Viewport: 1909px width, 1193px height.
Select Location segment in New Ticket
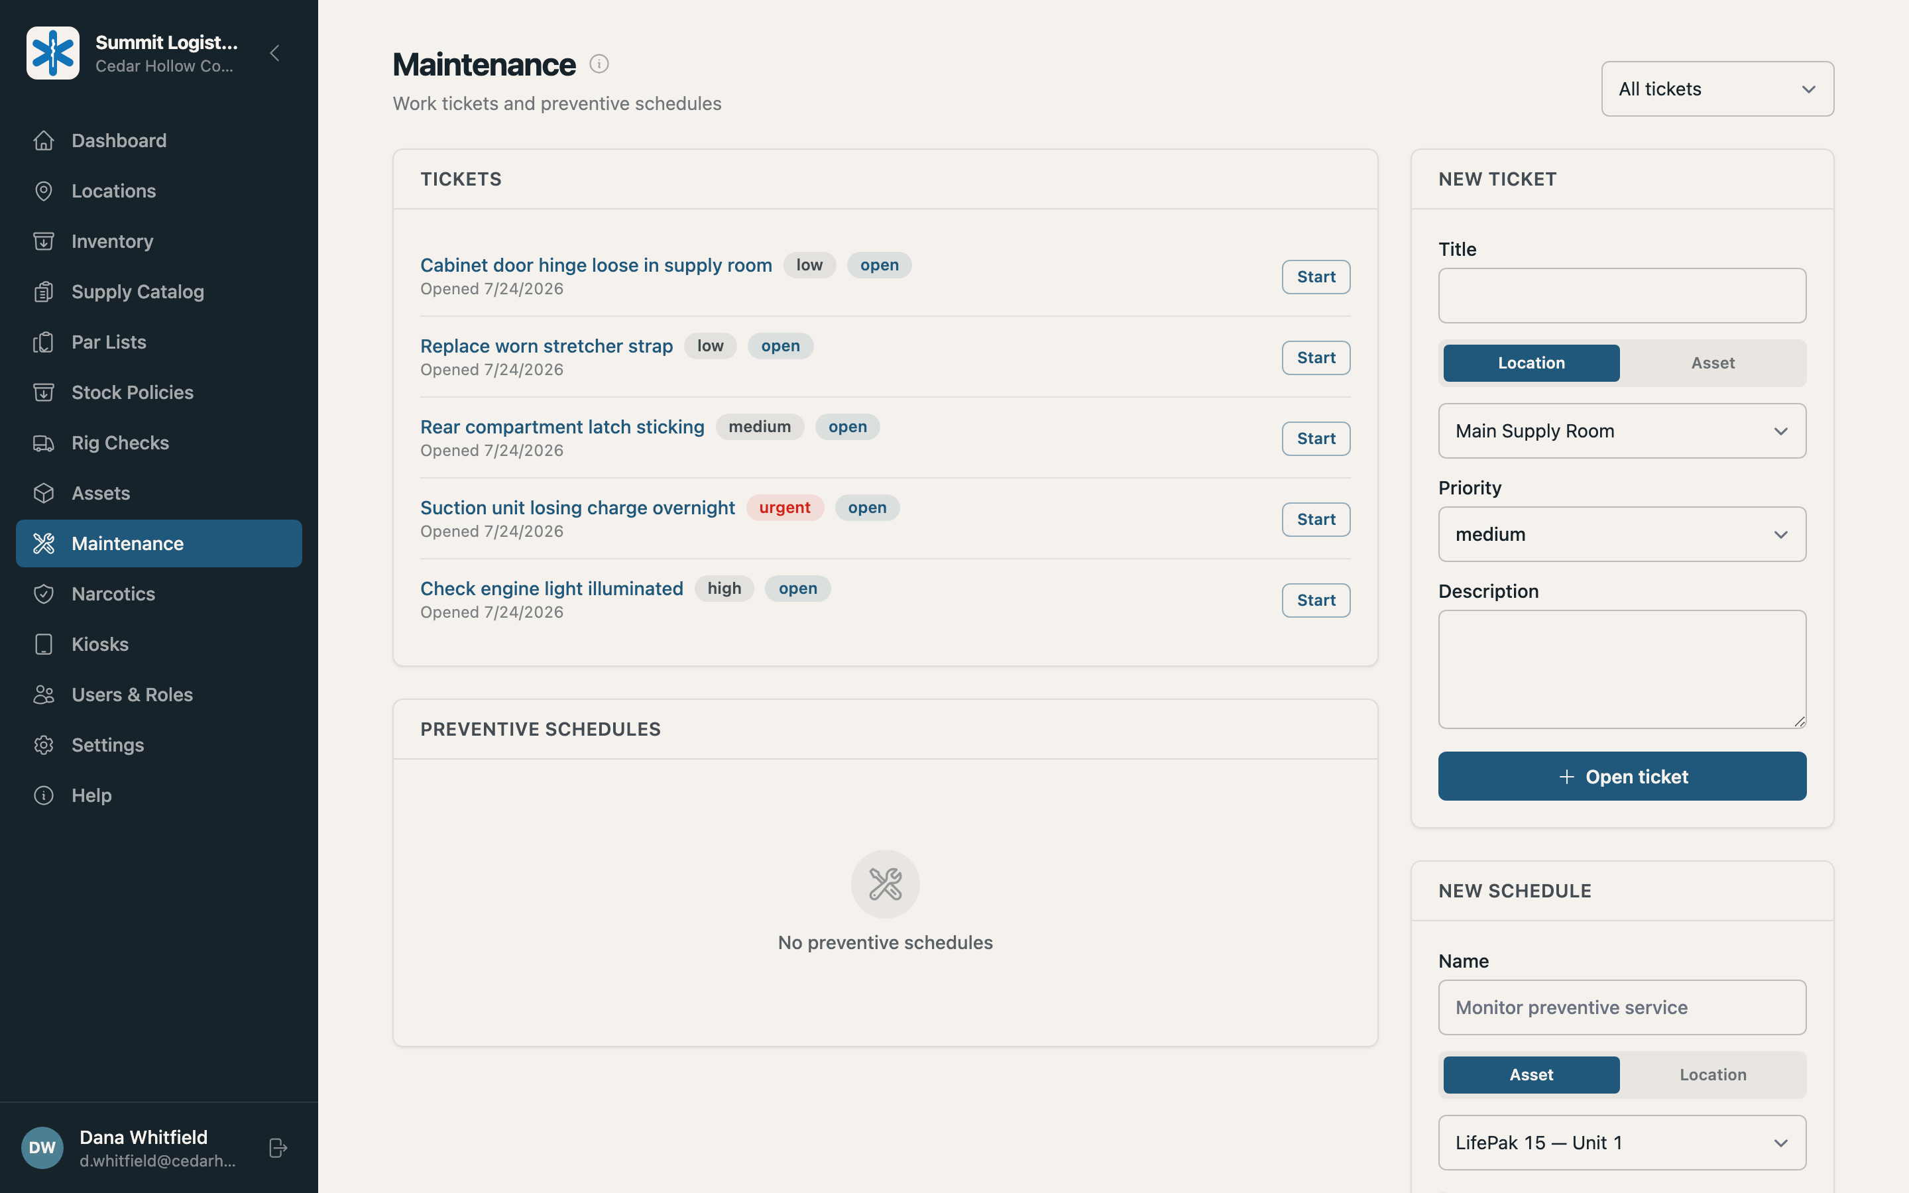pyautogui.click(x=1531, y=363)
